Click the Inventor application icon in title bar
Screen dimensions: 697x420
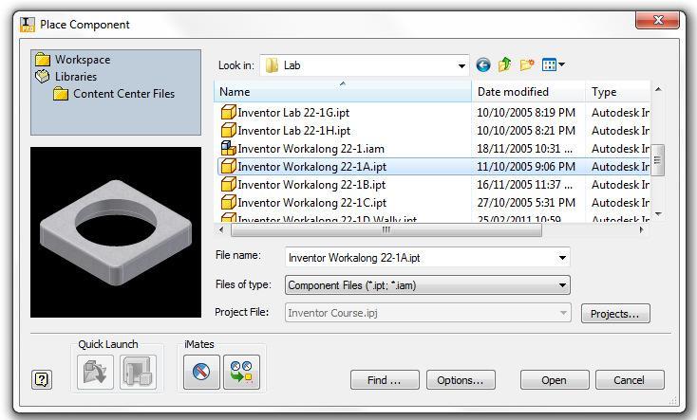point(28,25)
